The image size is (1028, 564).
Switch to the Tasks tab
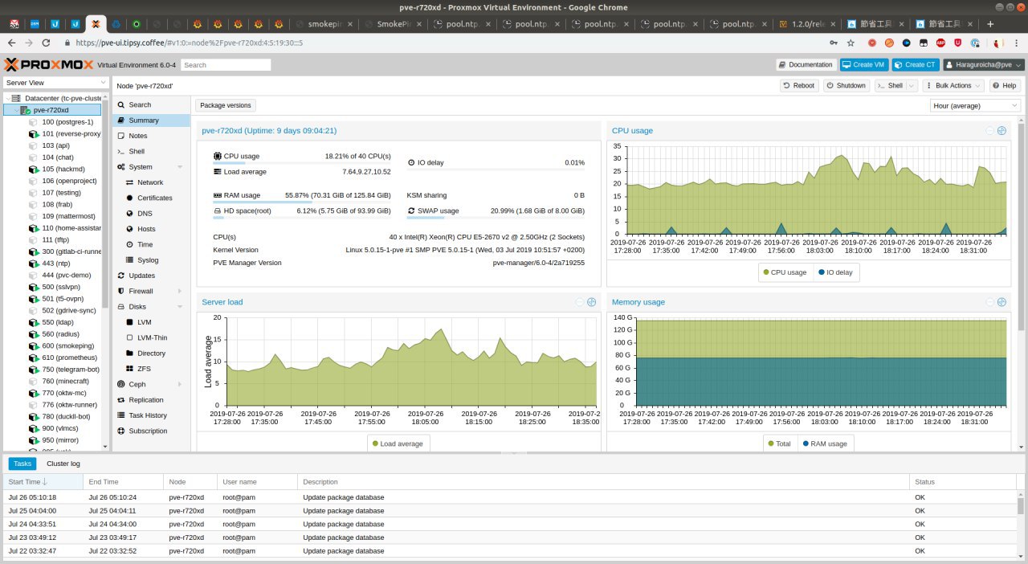click(22, 464)
